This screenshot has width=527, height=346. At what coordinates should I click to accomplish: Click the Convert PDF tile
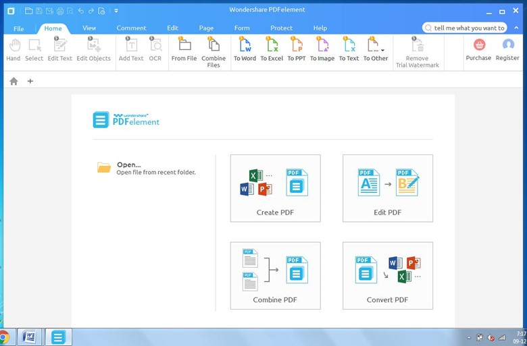point(387,276)
